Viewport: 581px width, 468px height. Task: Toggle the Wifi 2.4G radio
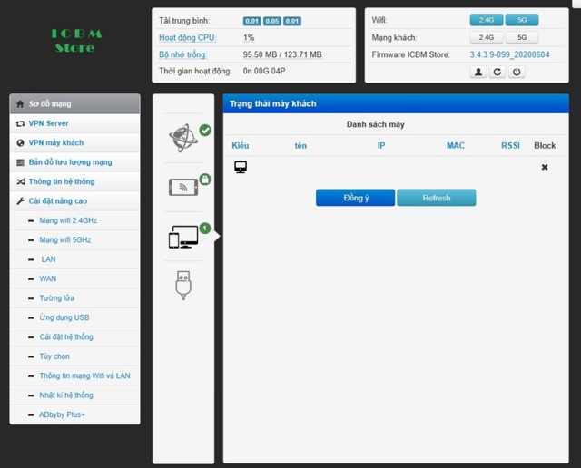486,20
